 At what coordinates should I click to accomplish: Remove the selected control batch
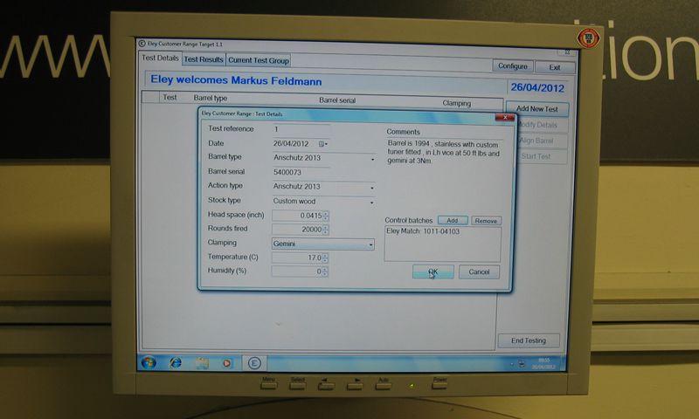point(486,221)
